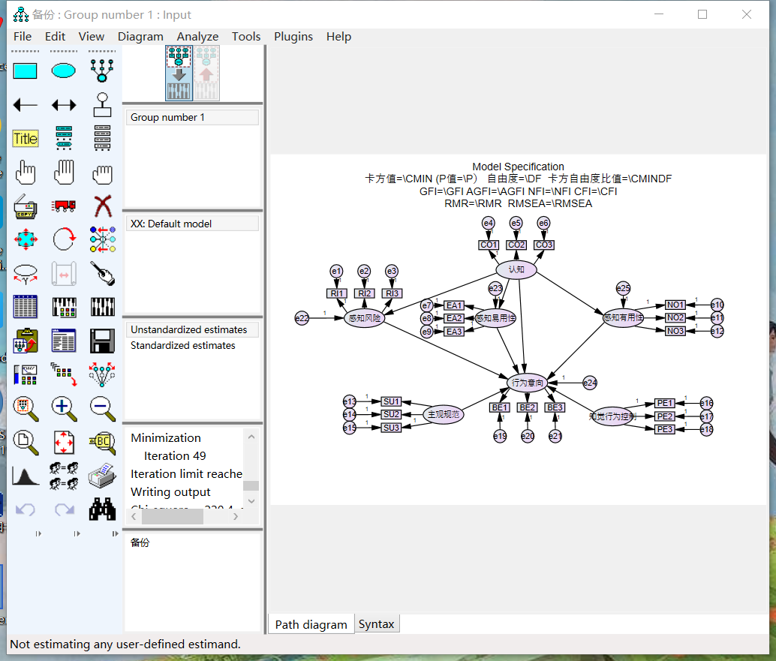Open the Analyze menu
The width and height of the screenshot is (776, 661).
click(x=197, y=37)
